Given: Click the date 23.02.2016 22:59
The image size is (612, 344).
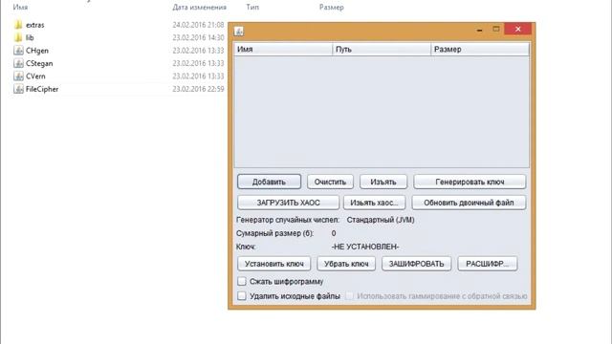Looking at the screenshot, I should [x=198, y=89].
